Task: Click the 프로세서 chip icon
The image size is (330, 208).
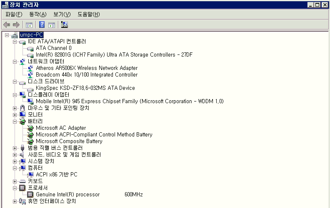Action: point(22,188)
